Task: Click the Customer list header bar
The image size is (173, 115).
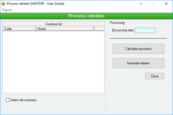Action: pyautogui.click(x=54, y=24)
